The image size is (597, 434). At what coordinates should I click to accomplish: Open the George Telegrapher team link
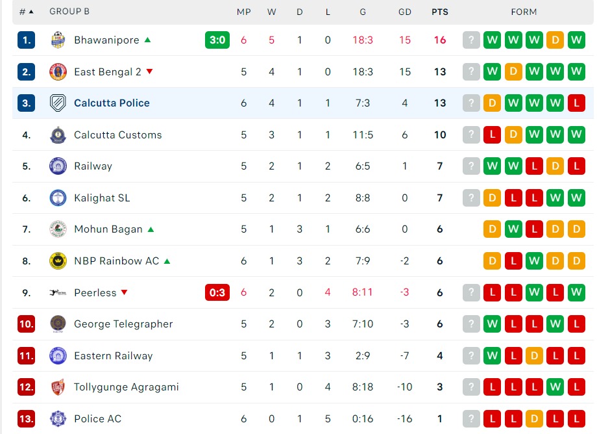123,324
